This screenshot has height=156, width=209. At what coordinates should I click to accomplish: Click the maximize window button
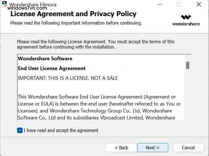179,4
